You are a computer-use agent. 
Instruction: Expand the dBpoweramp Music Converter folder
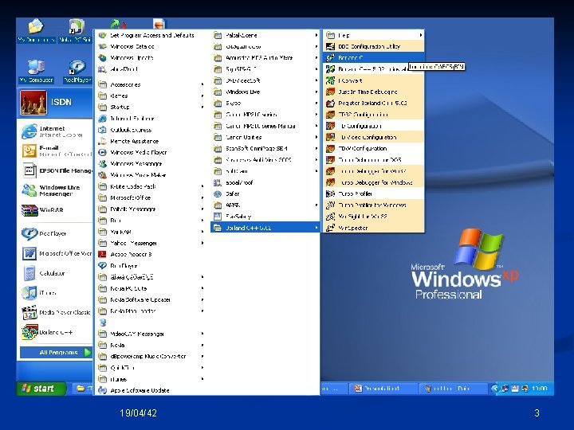(151, 356)
